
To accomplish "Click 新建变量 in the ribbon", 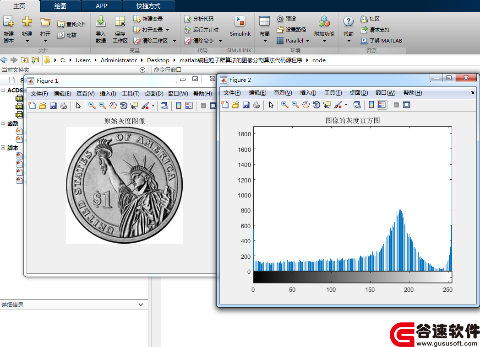I will coord(148,19).
